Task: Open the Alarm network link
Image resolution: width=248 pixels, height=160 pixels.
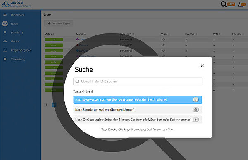Action: pos(83,40)
